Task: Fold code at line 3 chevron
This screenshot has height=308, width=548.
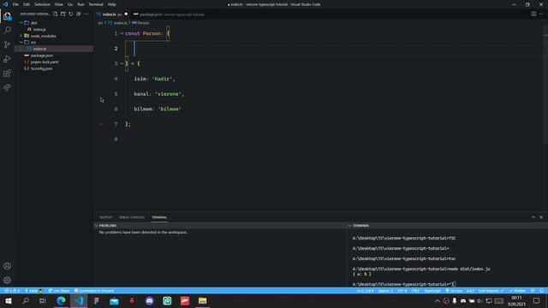Action: (122, 63)
